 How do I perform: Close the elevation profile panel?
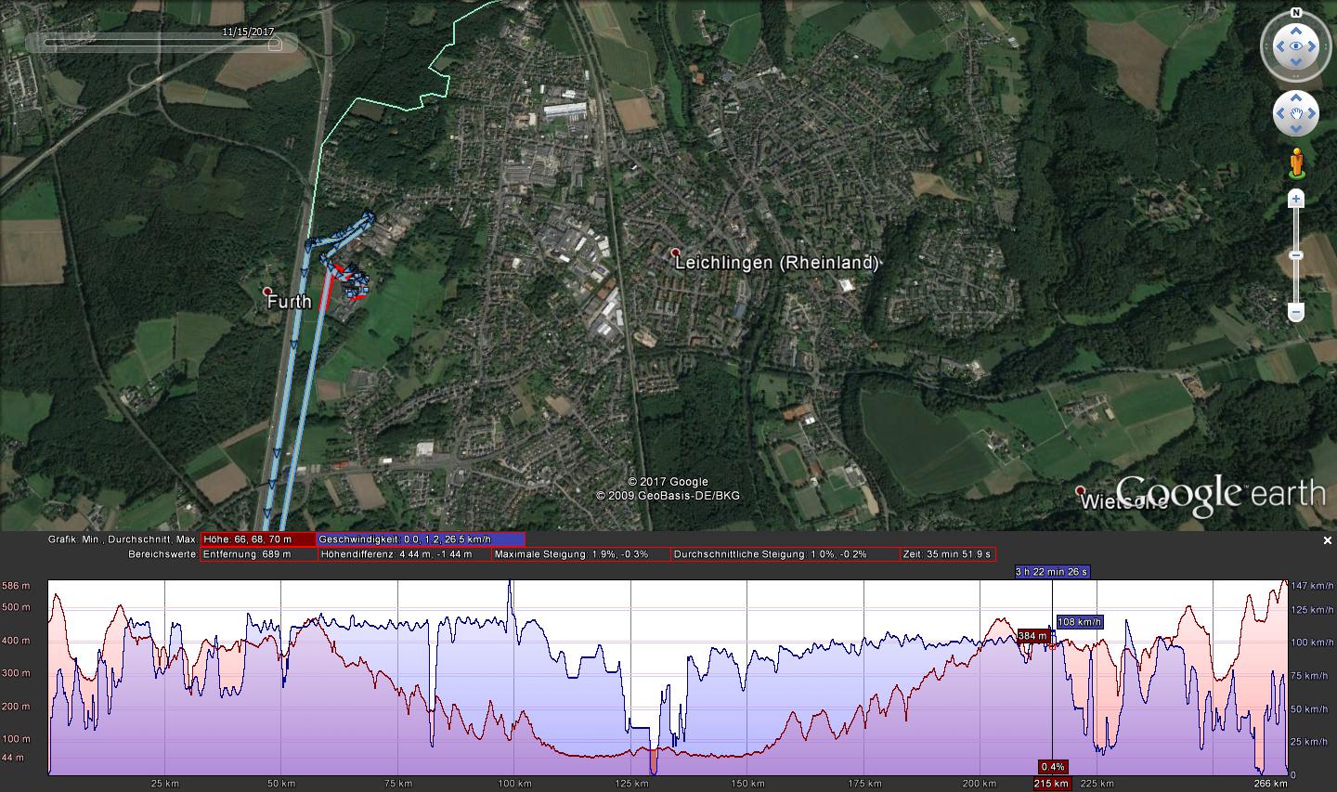(1327, 540)
